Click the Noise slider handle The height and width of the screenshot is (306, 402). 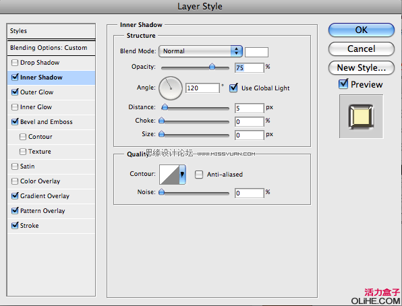(161, 192)
